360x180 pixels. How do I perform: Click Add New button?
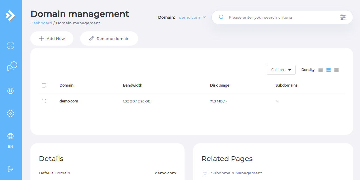tap(52, 38)
